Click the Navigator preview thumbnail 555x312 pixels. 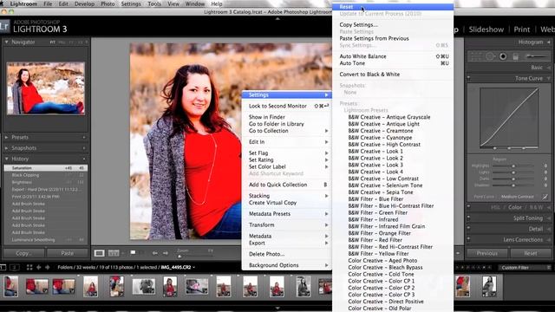click(x=46, y=88)
